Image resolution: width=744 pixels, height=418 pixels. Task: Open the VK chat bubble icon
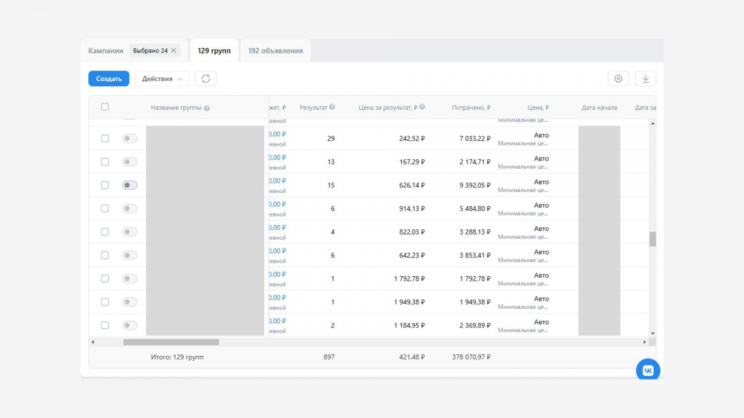pos(648,370)
